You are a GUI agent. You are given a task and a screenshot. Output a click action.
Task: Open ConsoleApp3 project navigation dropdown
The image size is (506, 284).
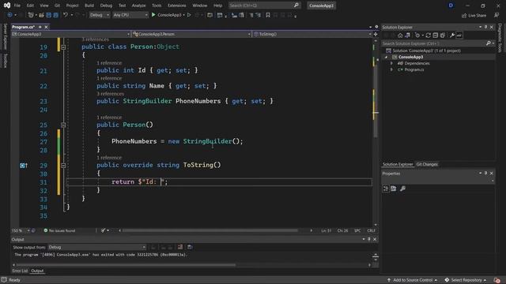tap(70, 34)
